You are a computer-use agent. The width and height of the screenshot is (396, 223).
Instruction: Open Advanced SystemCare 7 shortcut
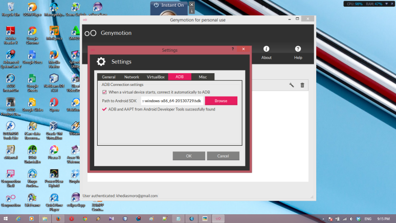coord(11,59)
